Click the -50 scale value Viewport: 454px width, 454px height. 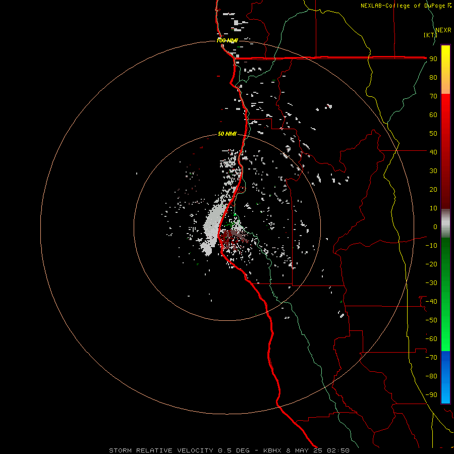(431, 320)
